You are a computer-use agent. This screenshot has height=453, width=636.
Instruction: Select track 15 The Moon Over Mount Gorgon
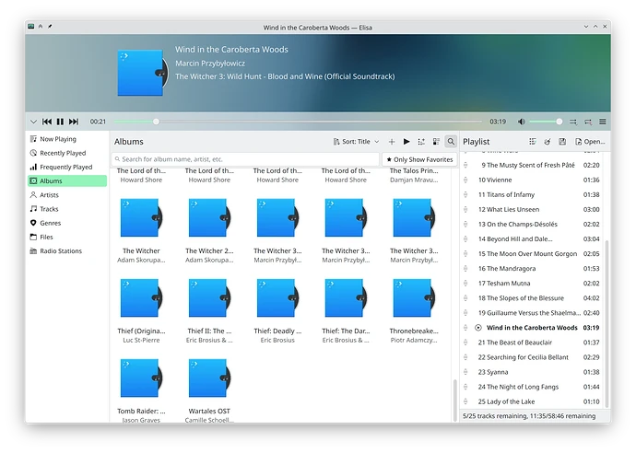point(532,254)
